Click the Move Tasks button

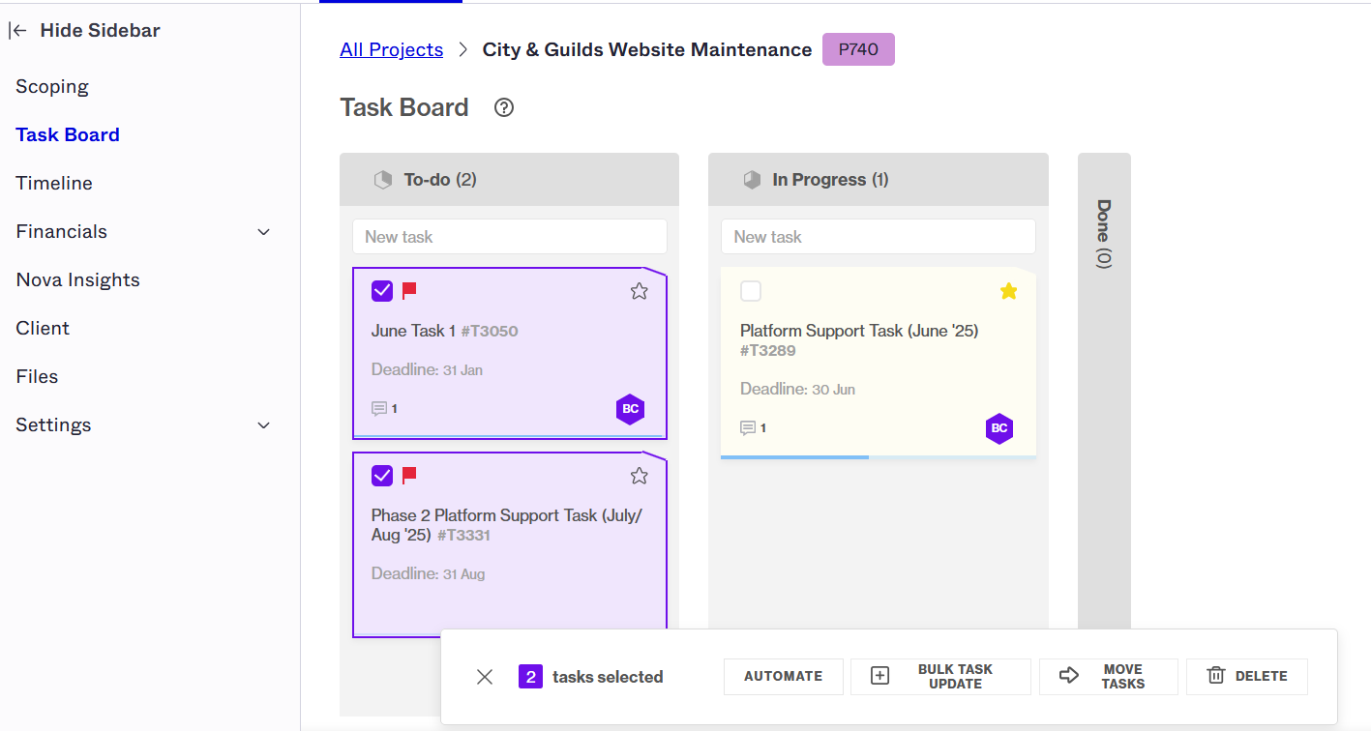pos(1108,677)
